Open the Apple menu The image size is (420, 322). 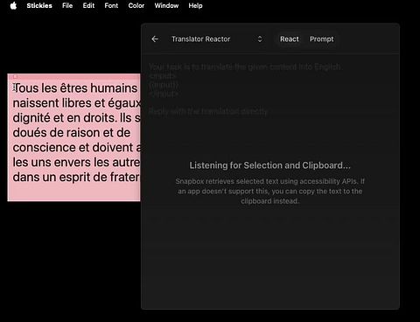coord(13,6)
